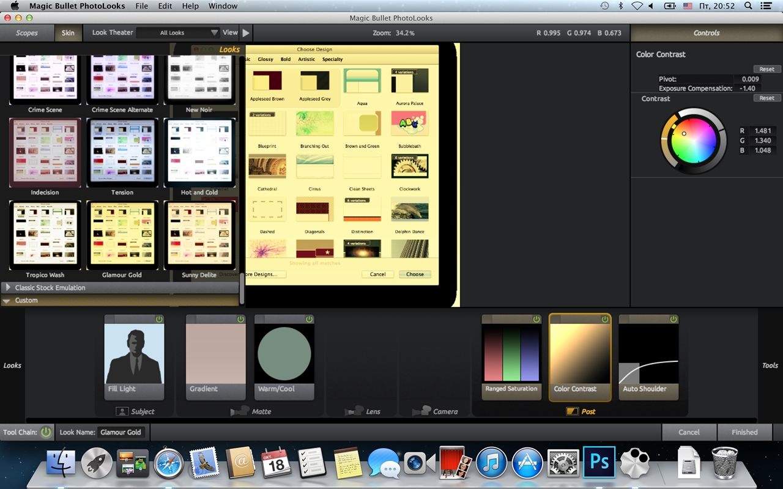Click the View button in toolbar
The height and width of the screenshot is (489, 783).
[230, 33]
